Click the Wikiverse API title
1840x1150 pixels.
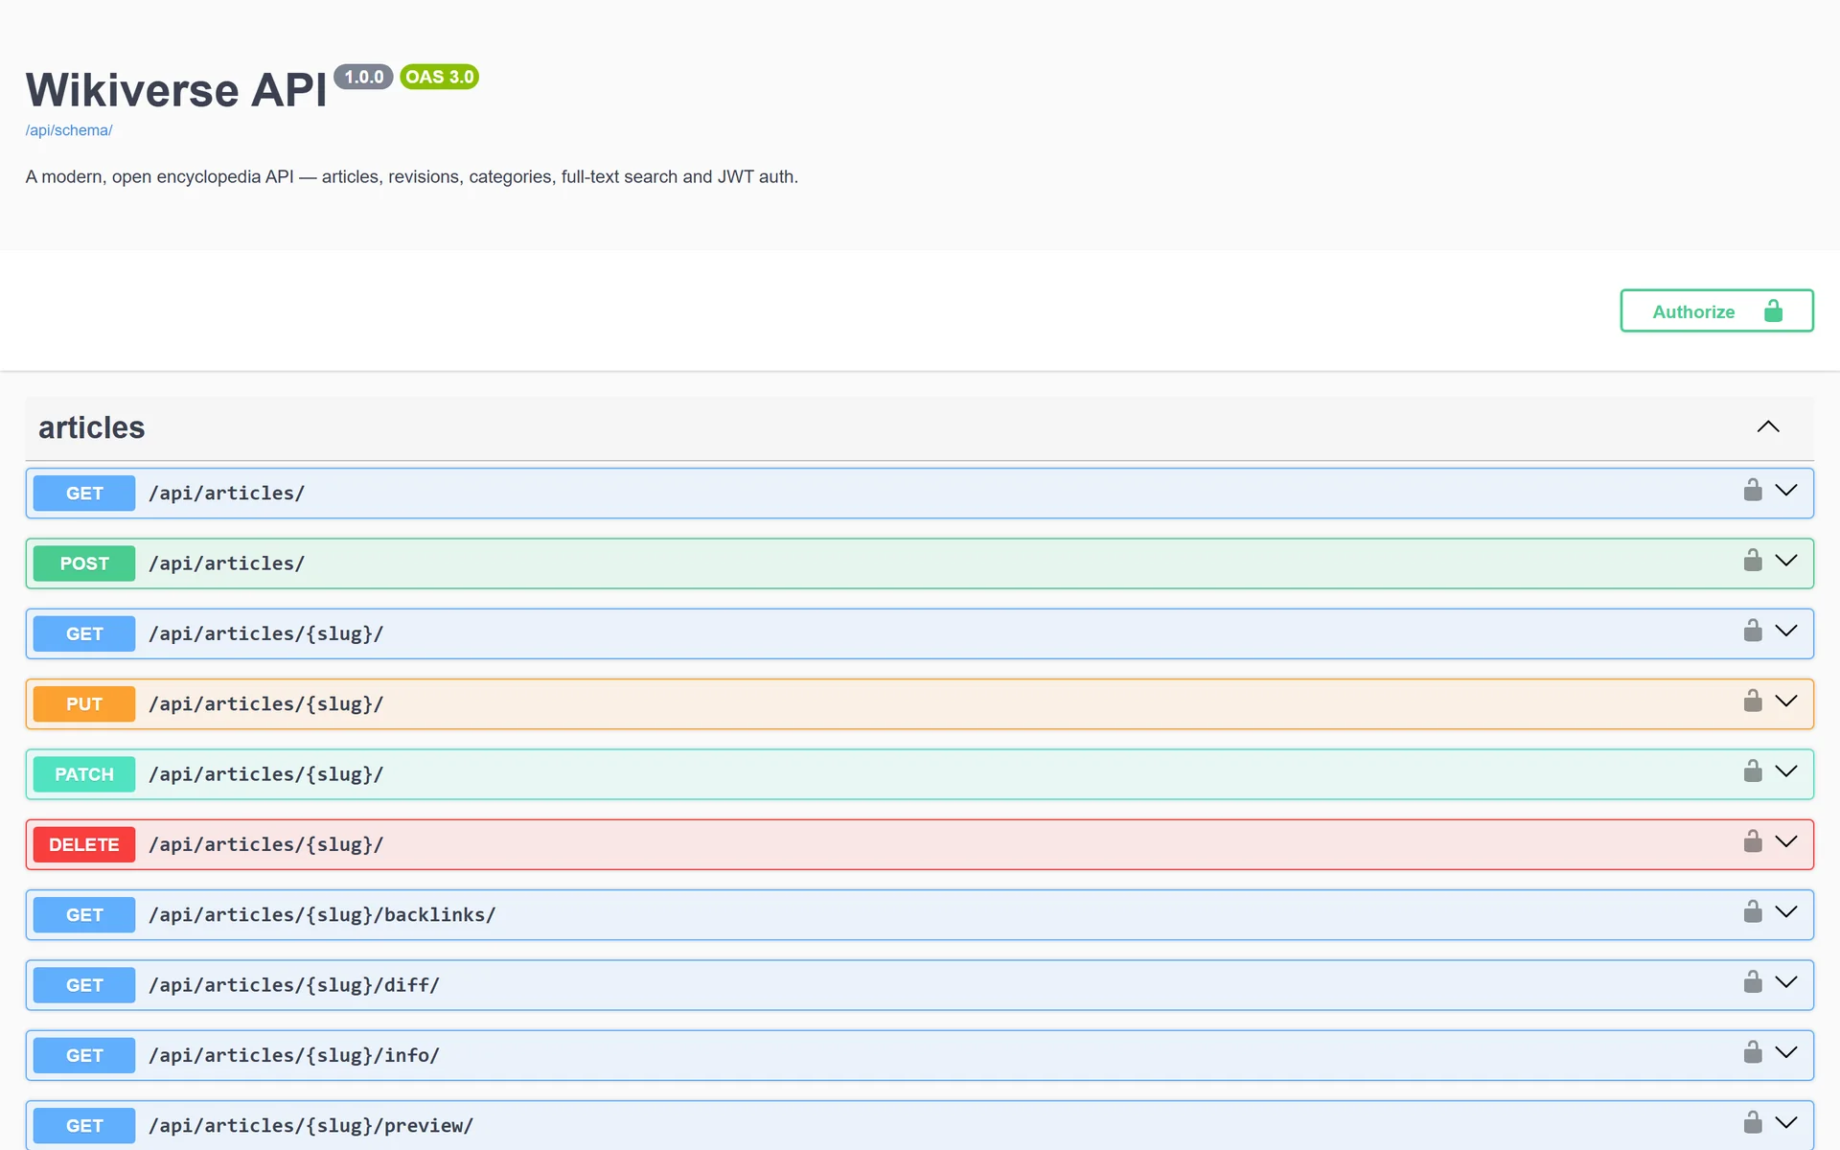(176, 90)
